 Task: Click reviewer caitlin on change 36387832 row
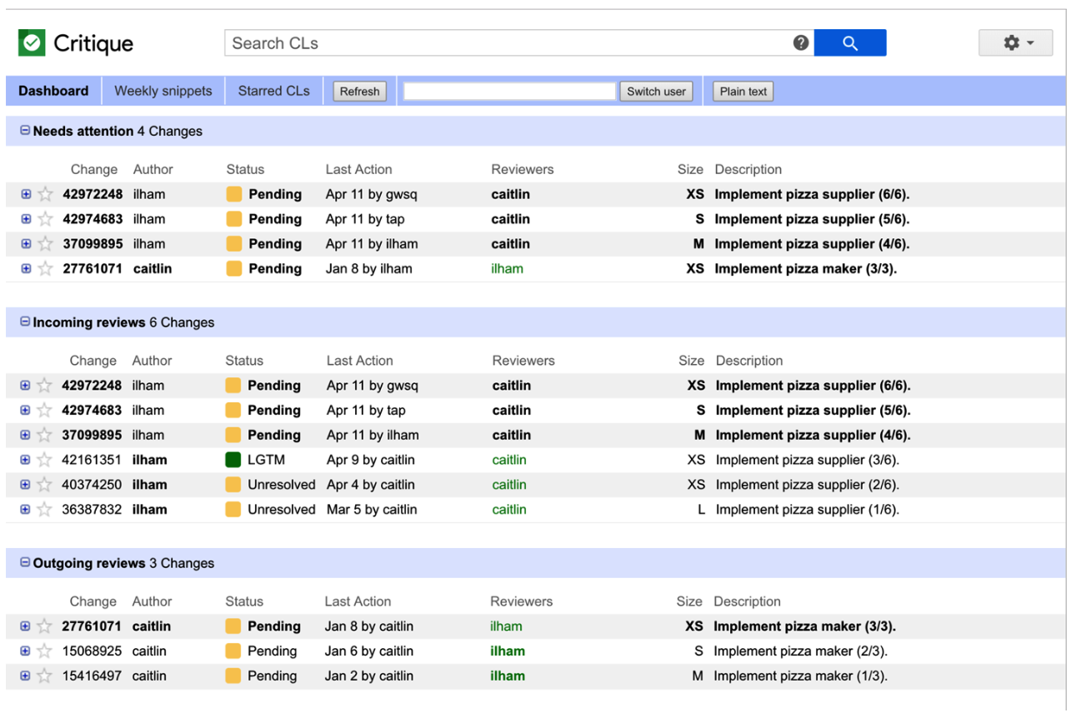[509, 509]
